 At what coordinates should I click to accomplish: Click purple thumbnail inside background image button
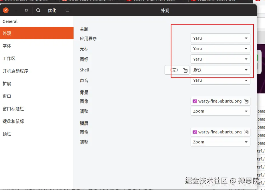tap(195, 101)
